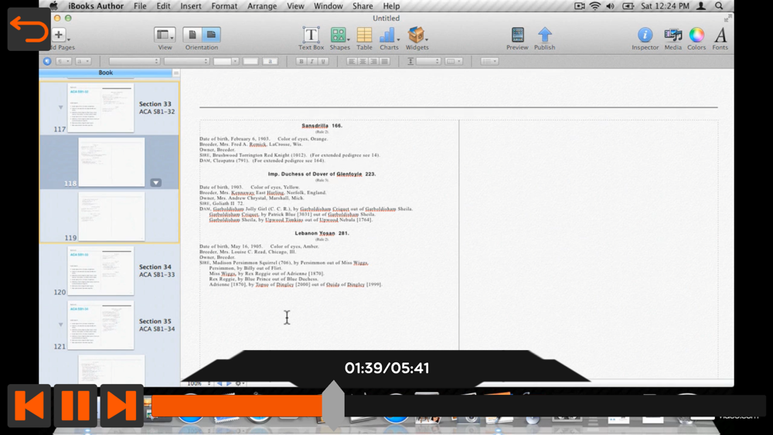This screenshot has height=435, width=773.
Task: Open the Window menu
Action: coord(329,6)
